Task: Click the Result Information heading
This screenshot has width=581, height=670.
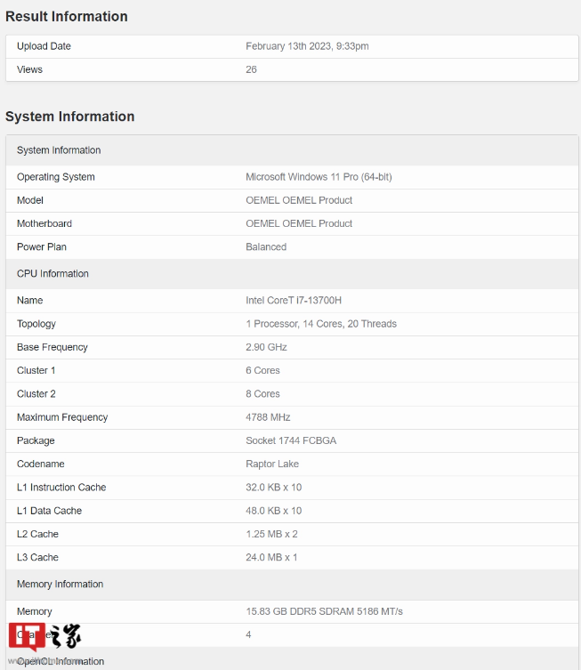Action: coord(67,16)
